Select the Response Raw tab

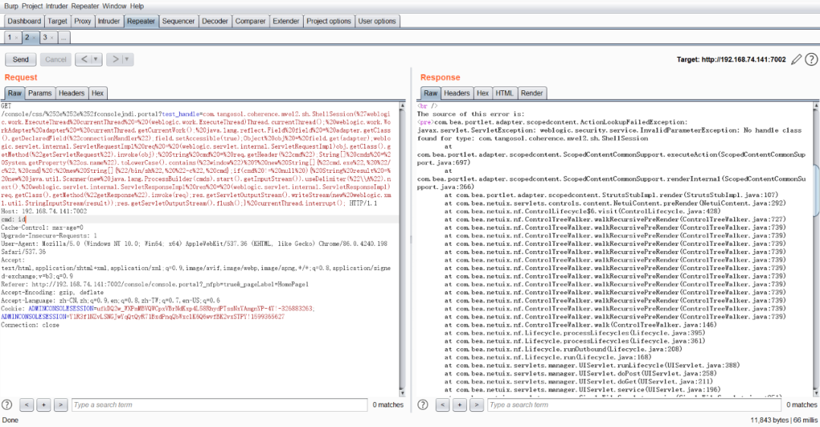coord(430,93)
